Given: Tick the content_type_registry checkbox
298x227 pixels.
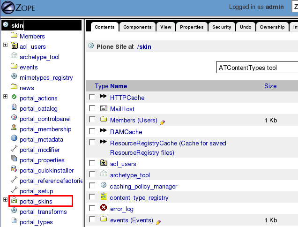Looking at the screenshot, I should 92,197.
